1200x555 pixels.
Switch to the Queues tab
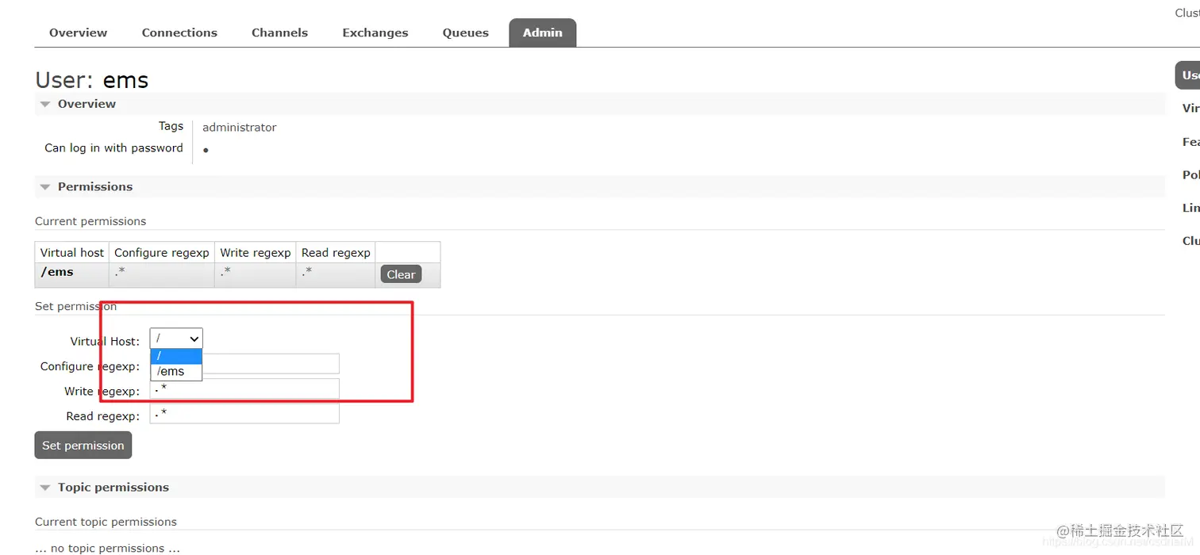click(x=465, y=33)
